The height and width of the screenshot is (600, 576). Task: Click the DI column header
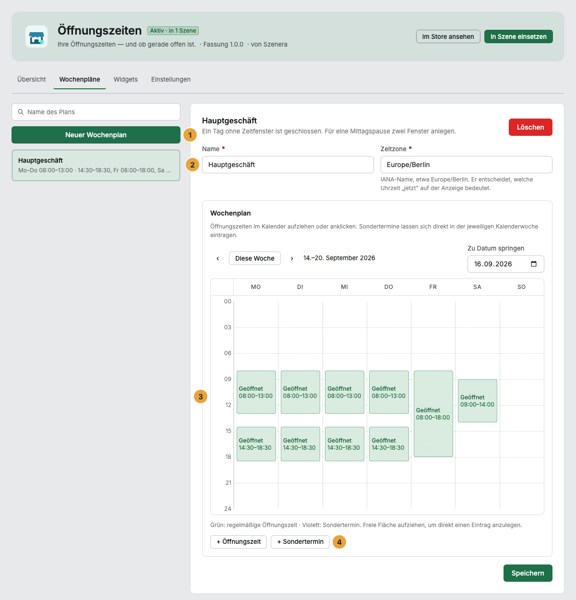tap(300, 287)
